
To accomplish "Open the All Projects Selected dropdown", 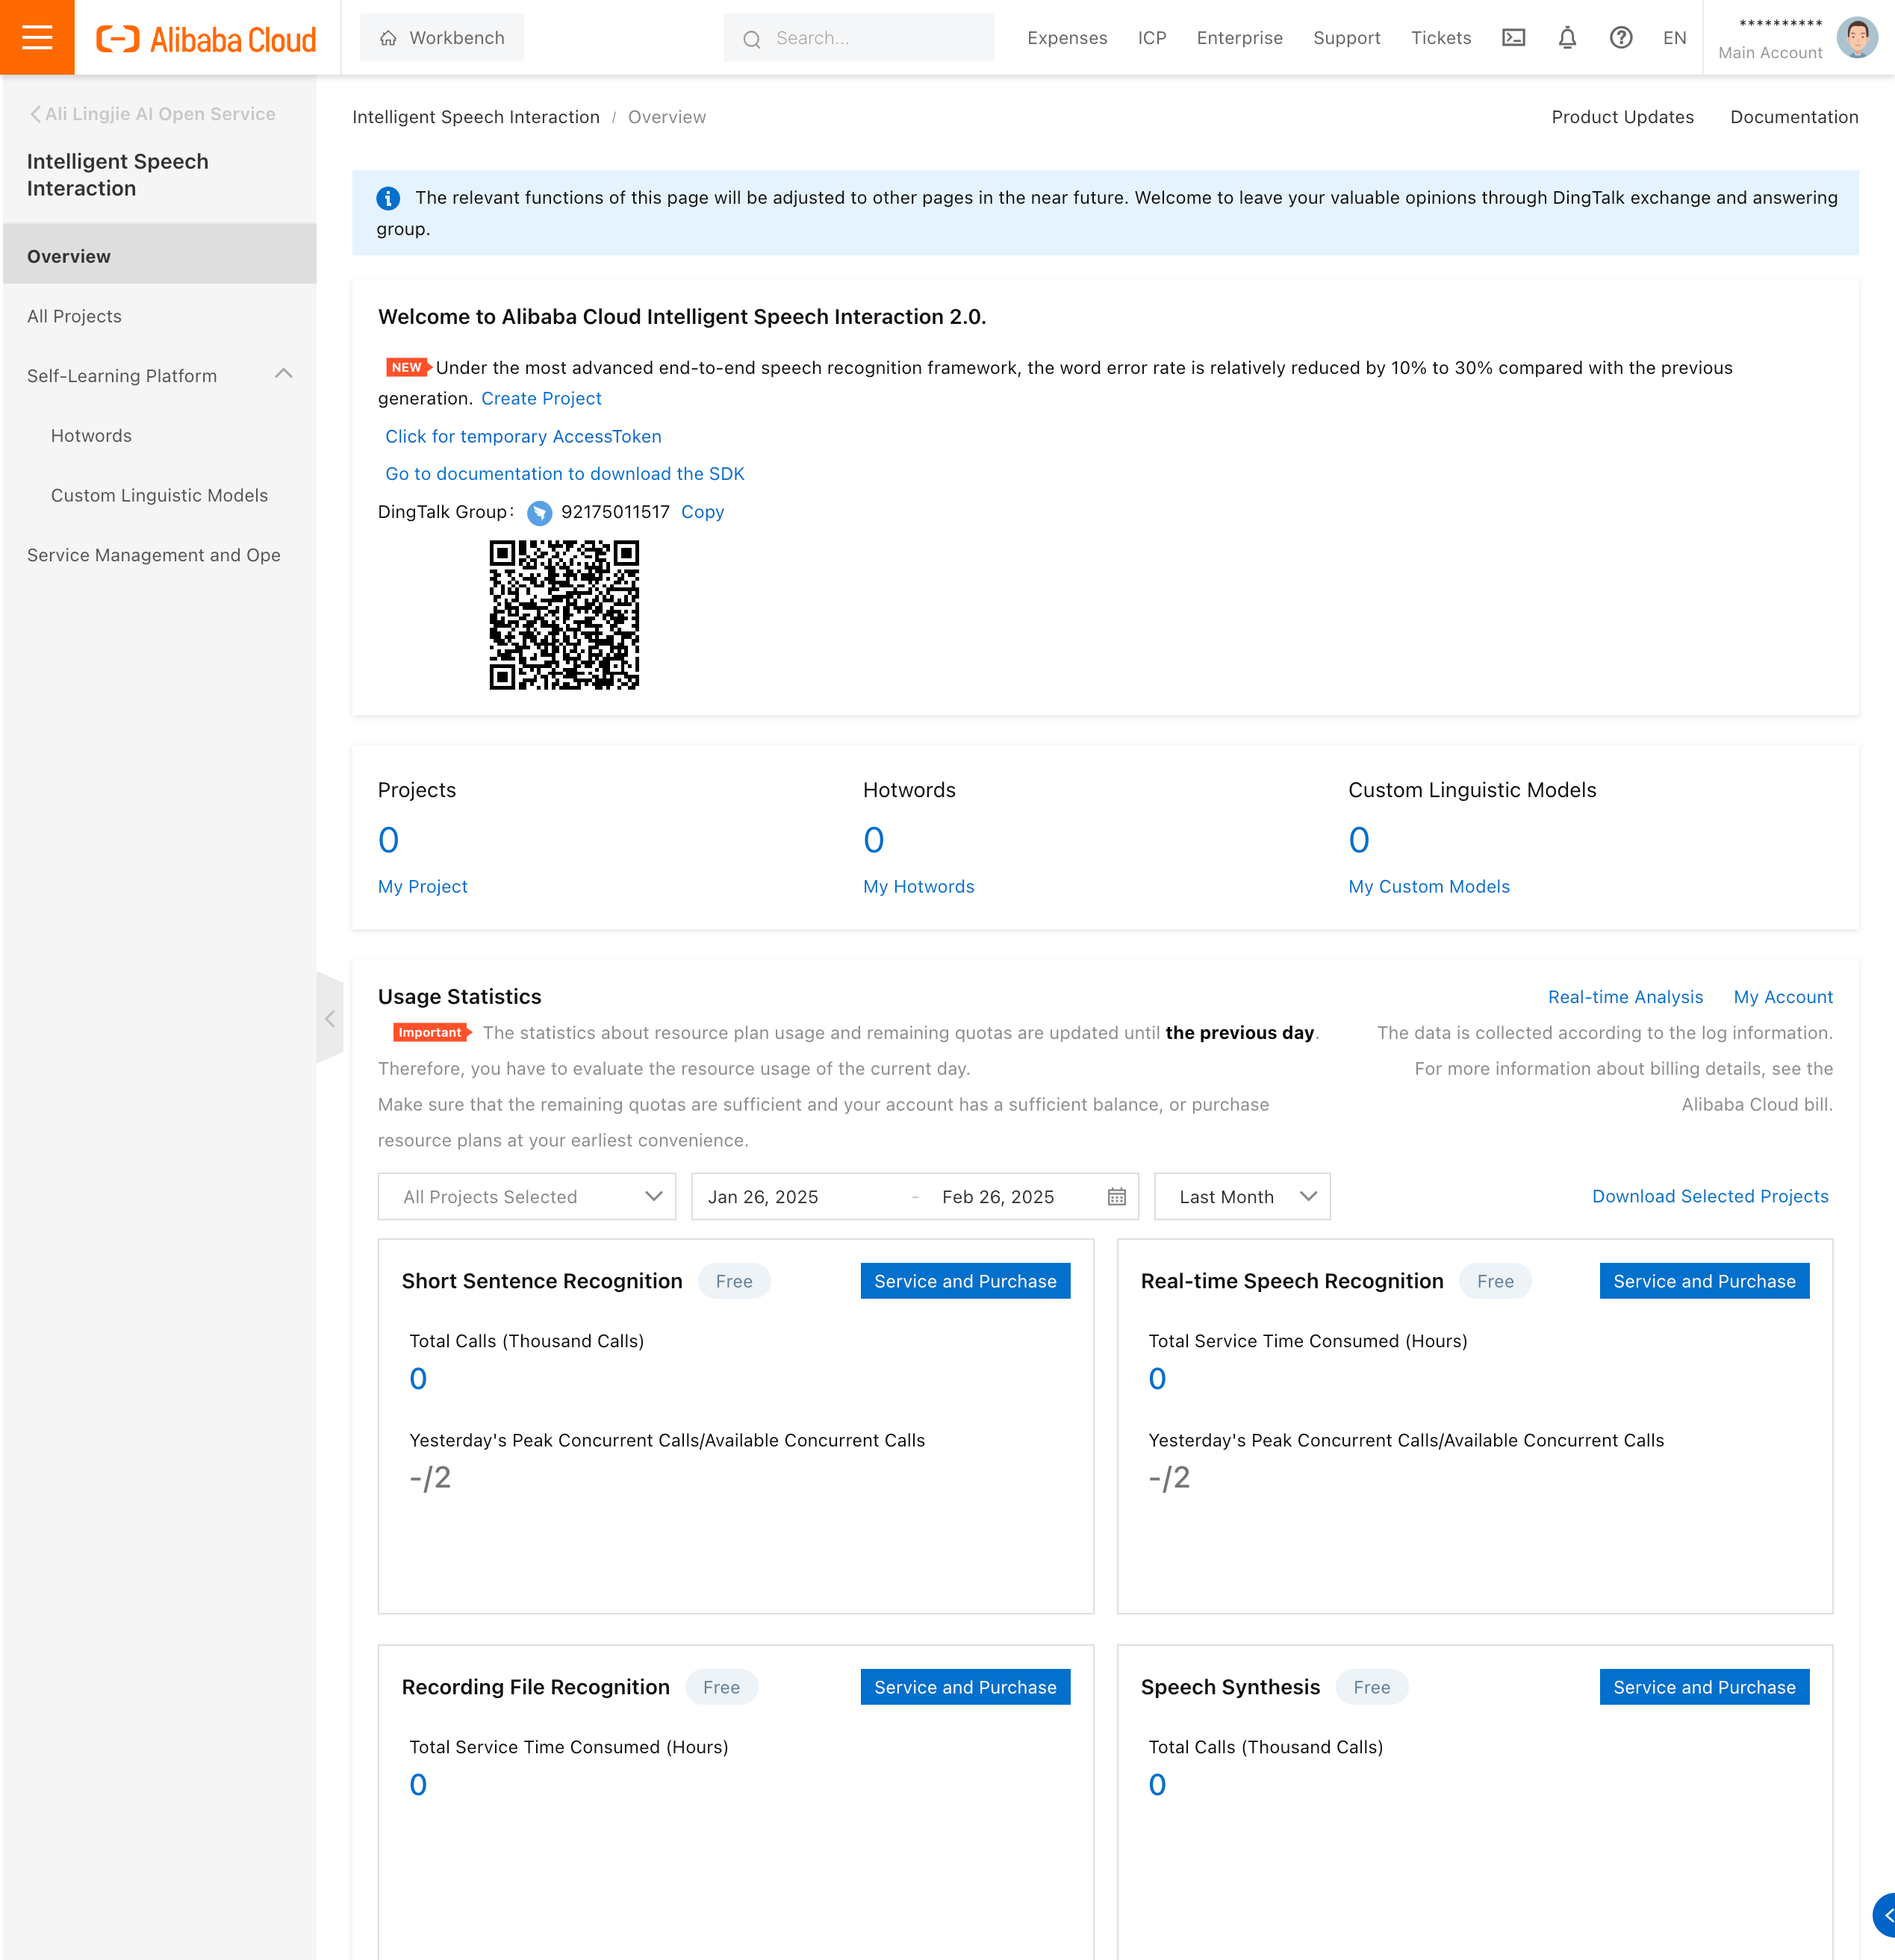I will [x=526, y=1197].
